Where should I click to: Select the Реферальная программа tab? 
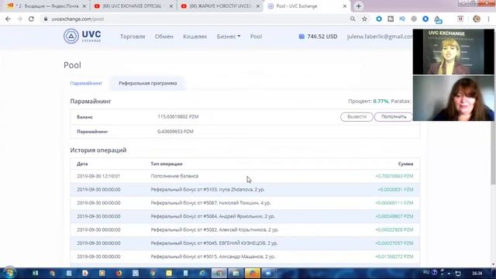tap(148, 83)
